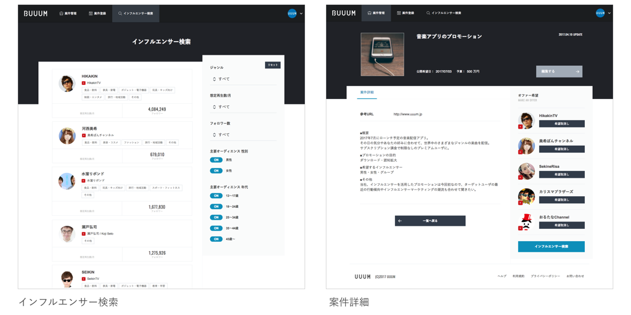Open the UUUM account avatar in left screen header
631x315 pixels.
[292, 13]
